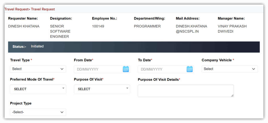Expand the Preferred Mode Of Travel dropdown
268x123 pixels.
pos(38,89)
